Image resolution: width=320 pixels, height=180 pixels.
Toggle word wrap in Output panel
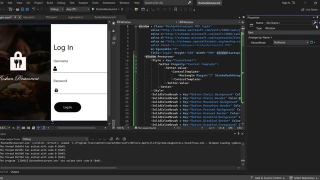tap(118, 139)
